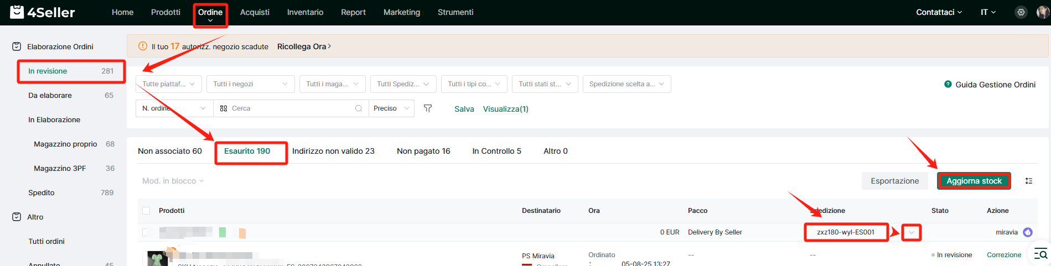Open the settings gear icon
Image resolution: width=1051 pixels, height=266 pixels.
1021,12
